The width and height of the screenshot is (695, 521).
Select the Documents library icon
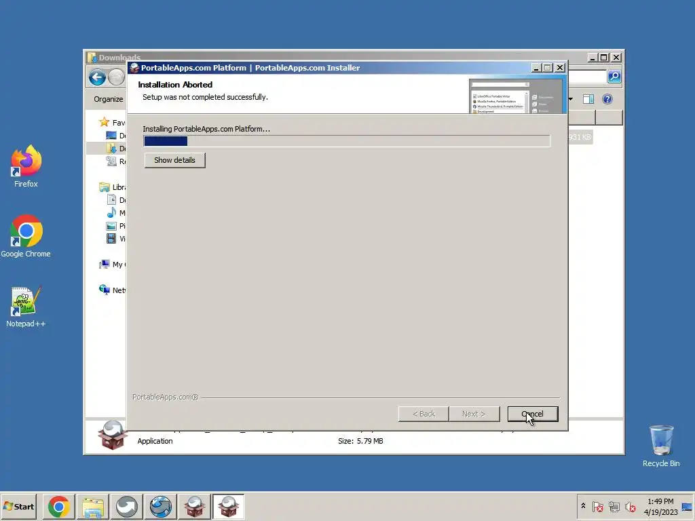click(111, 200)
